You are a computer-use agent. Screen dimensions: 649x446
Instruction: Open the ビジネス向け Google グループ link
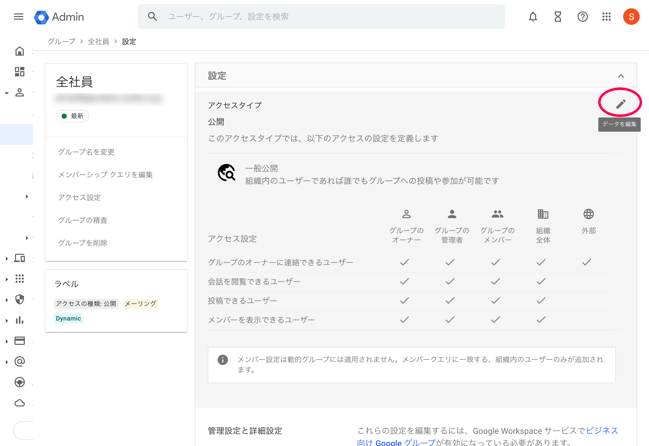pos(487,436)
